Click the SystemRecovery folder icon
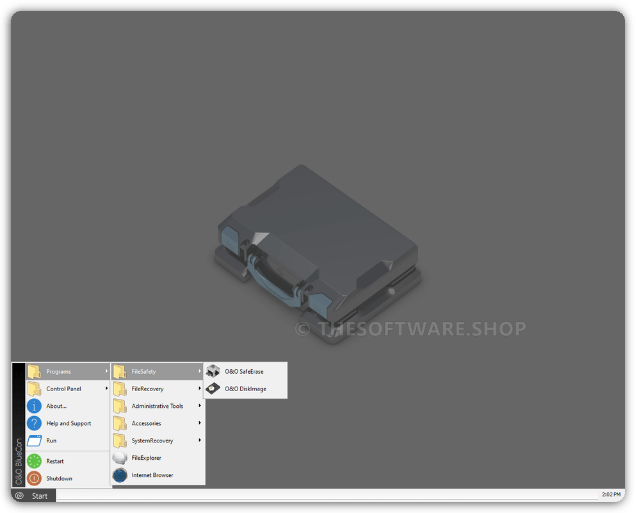Screen dimensions: 636x513 coord(120,441)
